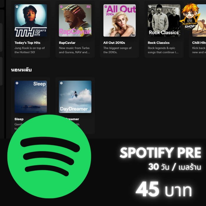Click Spotify badge on Rock Classics cover

(x=150, y=7)
